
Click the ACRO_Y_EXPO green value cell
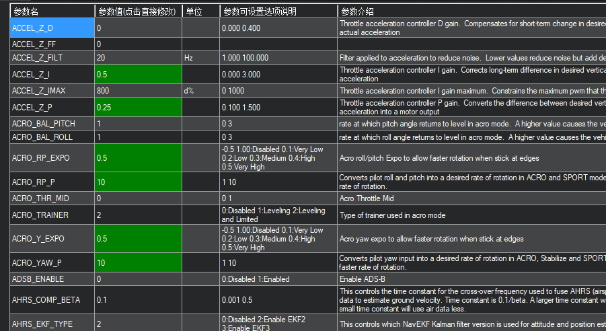pyautogui.click(x=138, y=239)
